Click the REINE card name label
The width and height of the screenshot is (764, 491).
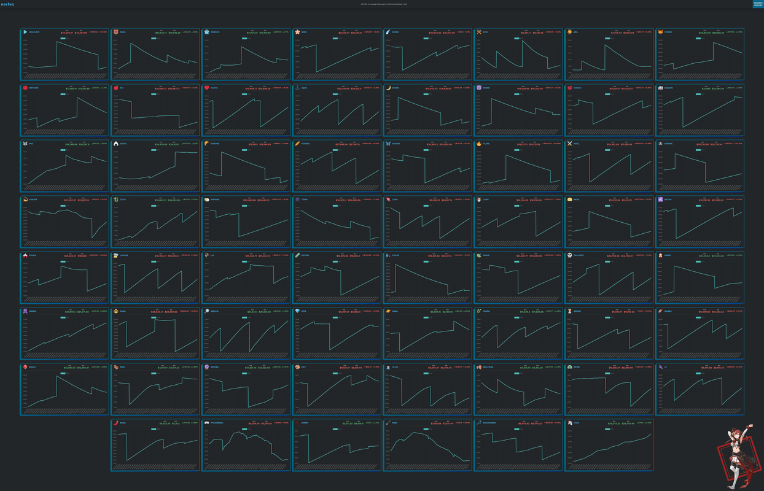(577, 367)
